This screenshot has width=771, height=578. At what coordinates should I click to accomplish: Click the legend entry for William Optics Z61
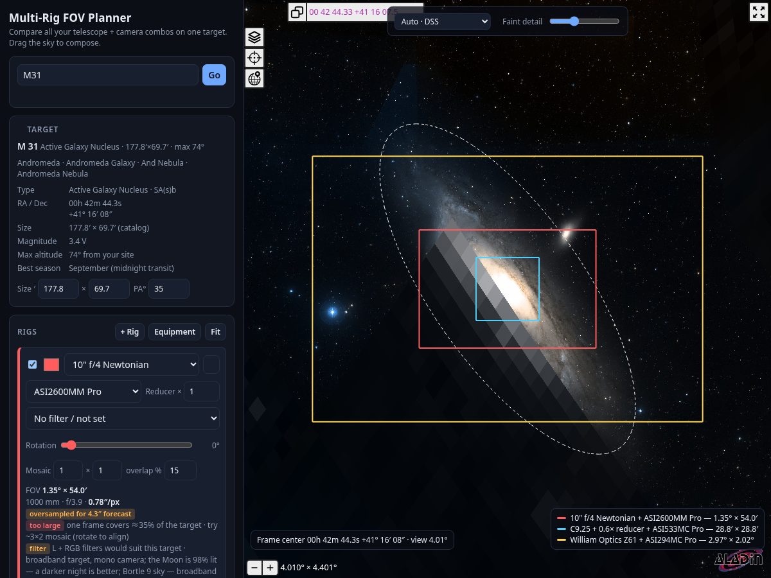click(x=655, y=540)
